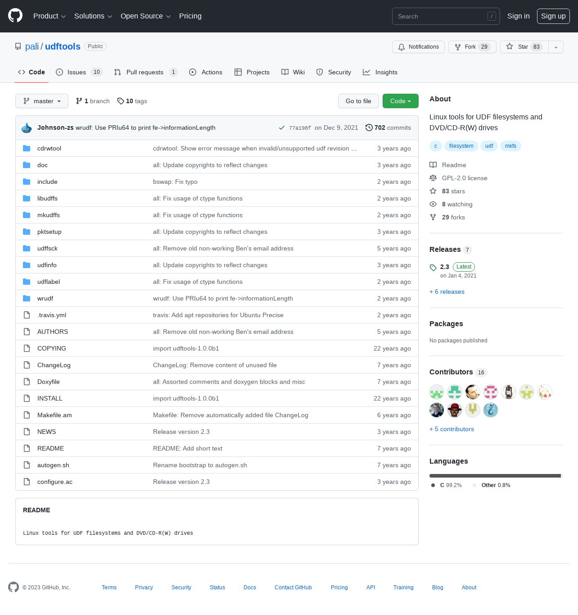The image size is (578, 615).
Task: Click the Johnson-zs avatar image
Action: [x=27, y=128]
